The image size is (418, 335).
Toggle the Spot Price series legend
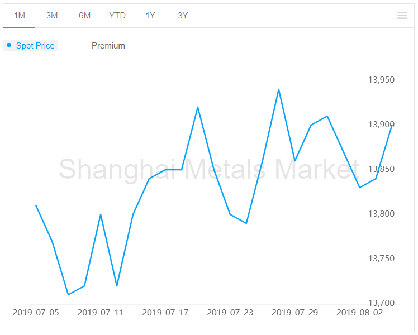coord(31,46)
